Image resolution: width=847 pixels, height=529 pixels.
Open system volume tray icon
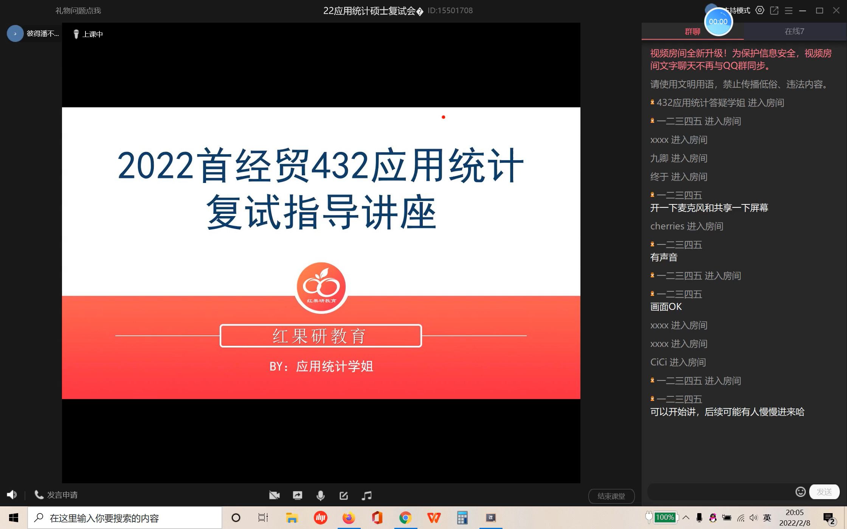tap(754, 518)
